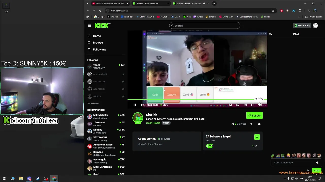Open user avatar menu
The height and width of the screenshot is (182, 325).
pos(315,26)
